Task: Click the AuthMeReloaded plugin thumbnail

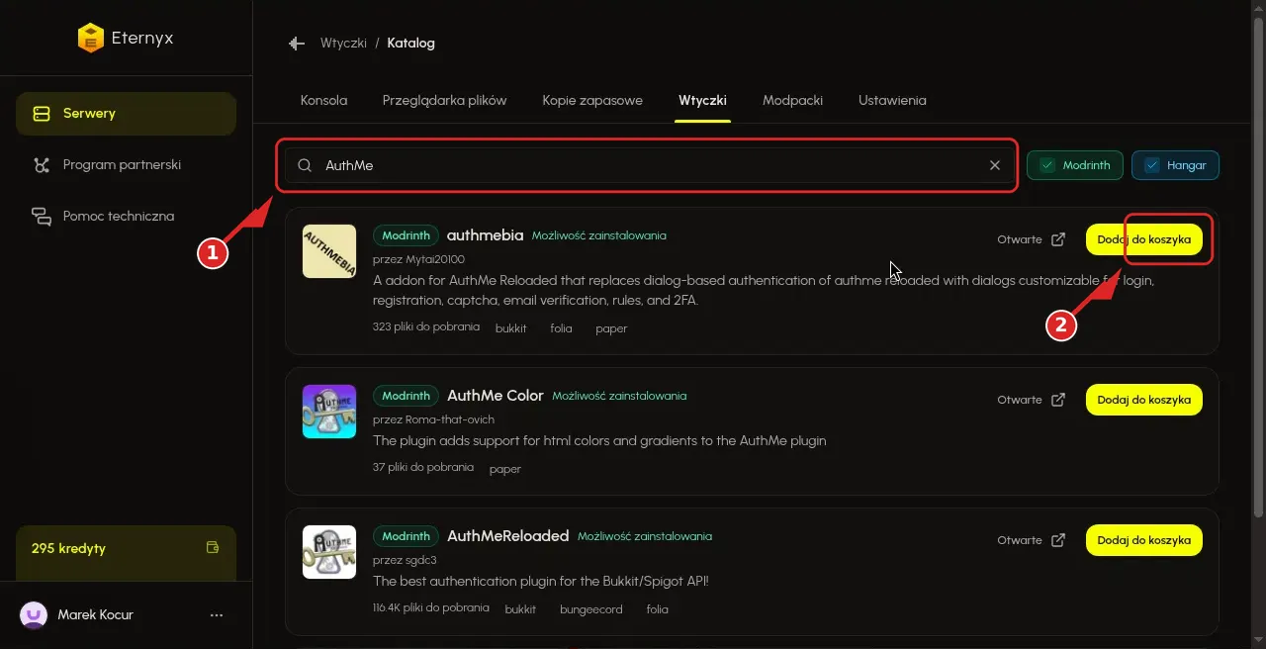Action: [329, 552]
